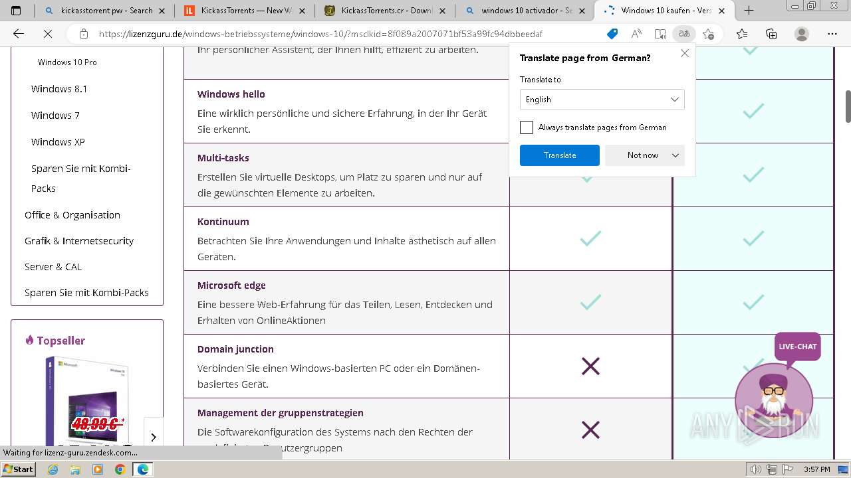This screenshot has height=478, width=851.
Task: Open Immersive Reader icon
Action: (660, 34)
